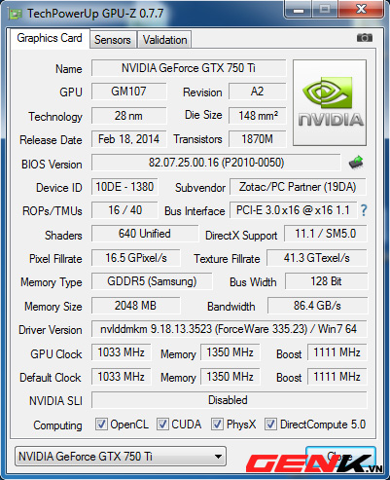The width and height of the screenshot is (390, 480).
Task: Switch to the Sensors tab
Action: coord(113,40)
